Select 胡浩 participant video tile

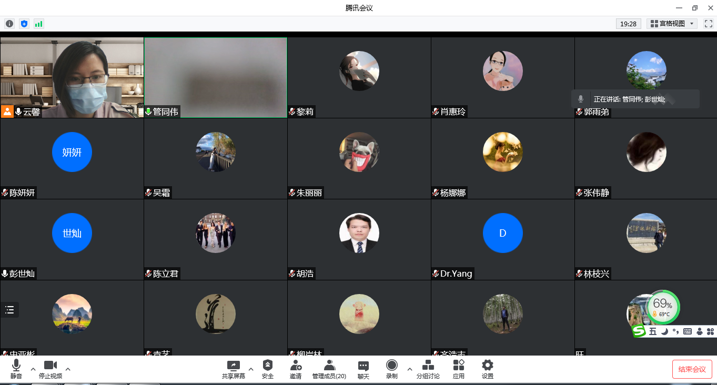click(359, 239)
